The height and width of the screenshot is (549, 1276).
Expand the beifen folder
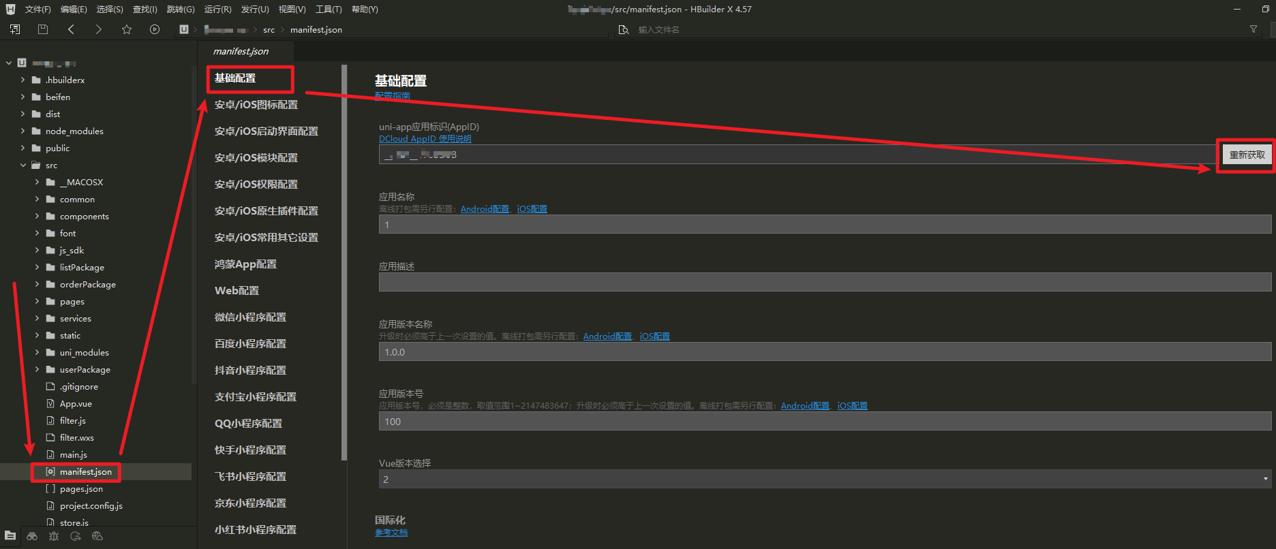[x=22, y=97]
